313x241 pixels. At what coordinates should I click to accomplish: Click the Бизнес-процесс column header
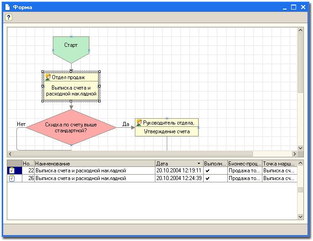tap(245, 163)
